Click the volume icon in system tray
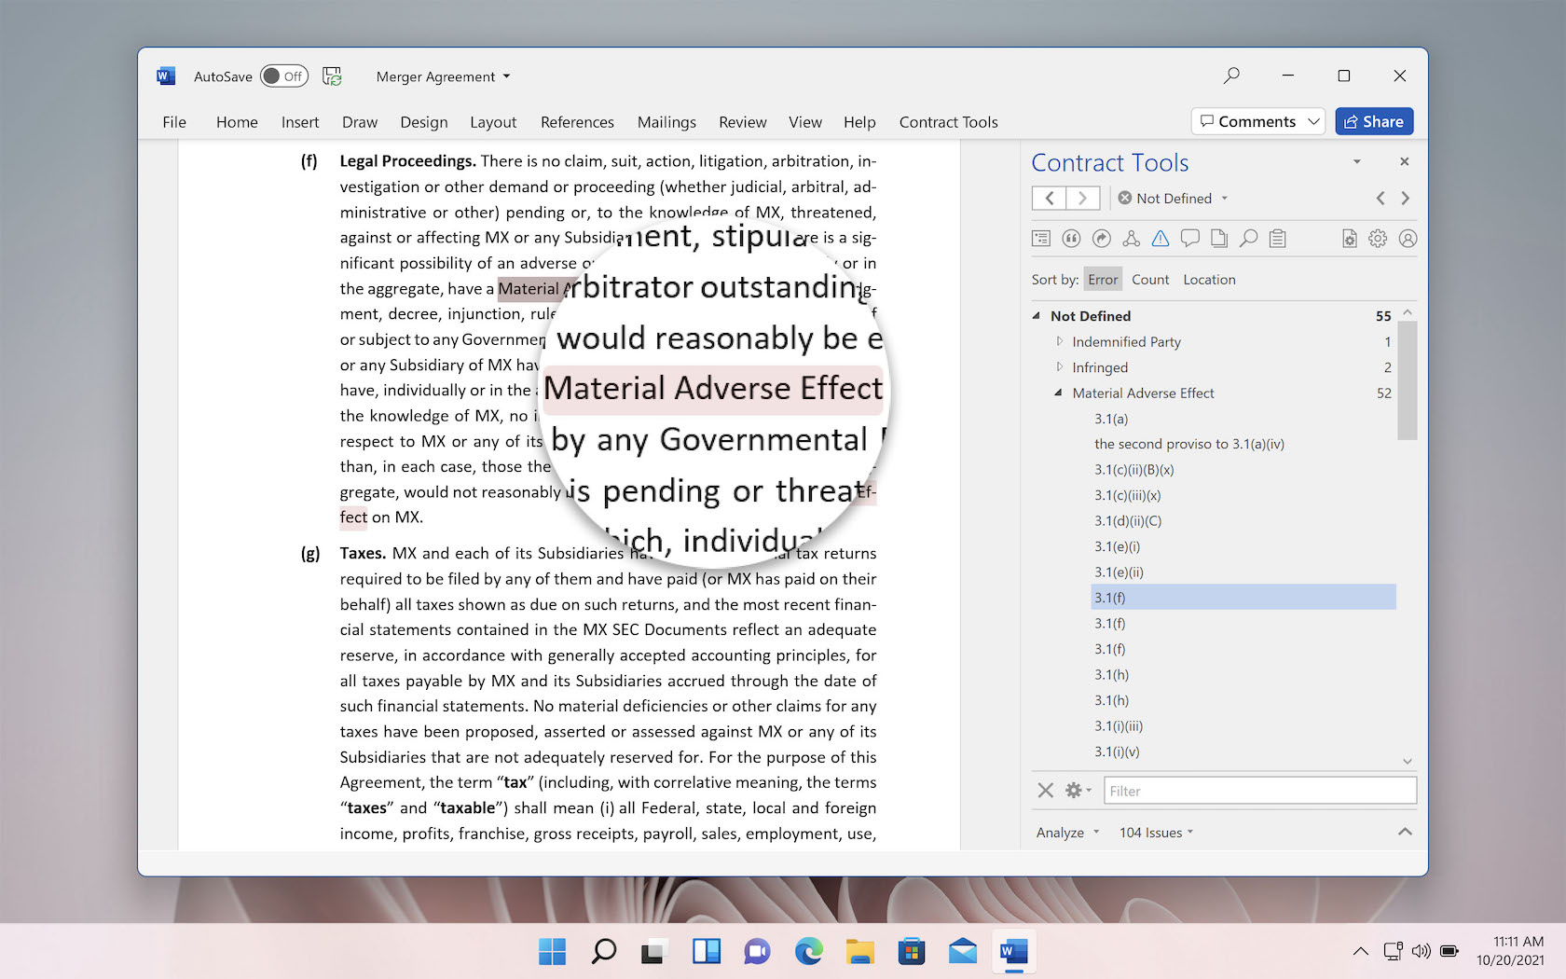 pyautogui.click(x=1421, y=951)
